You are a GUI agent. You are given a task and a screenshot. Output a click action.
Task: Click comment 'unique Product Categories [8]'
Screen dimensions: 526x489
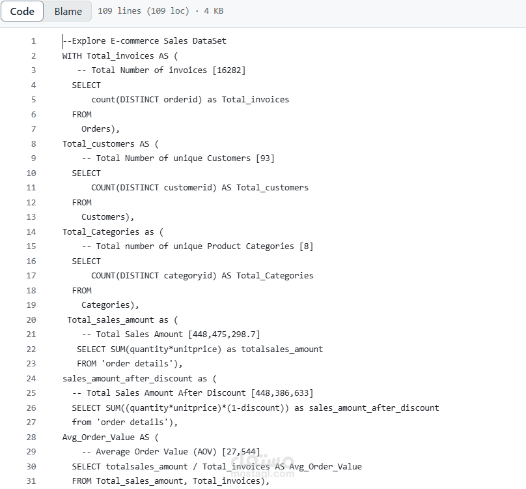[x=243, y=246]
